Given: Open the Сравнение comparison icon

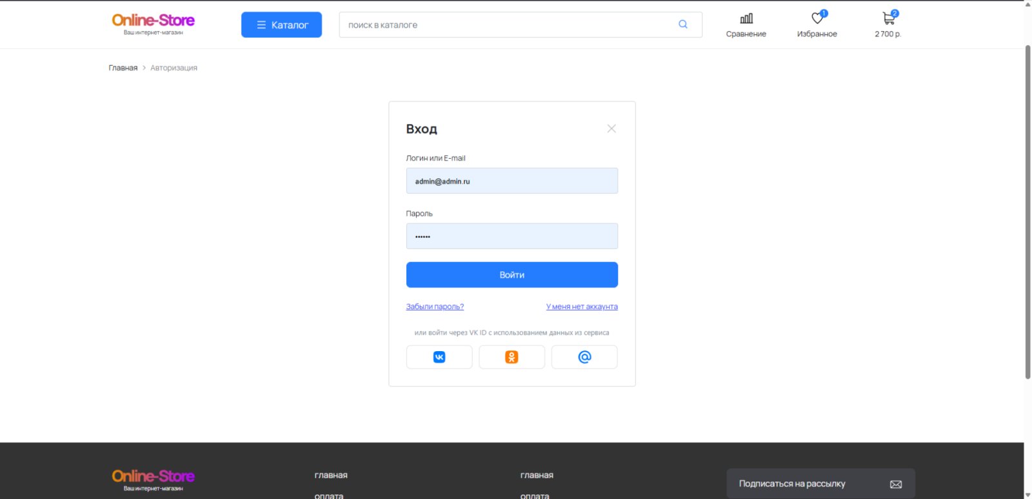Looking at the screenshot, I should click(x=746, y=19).
